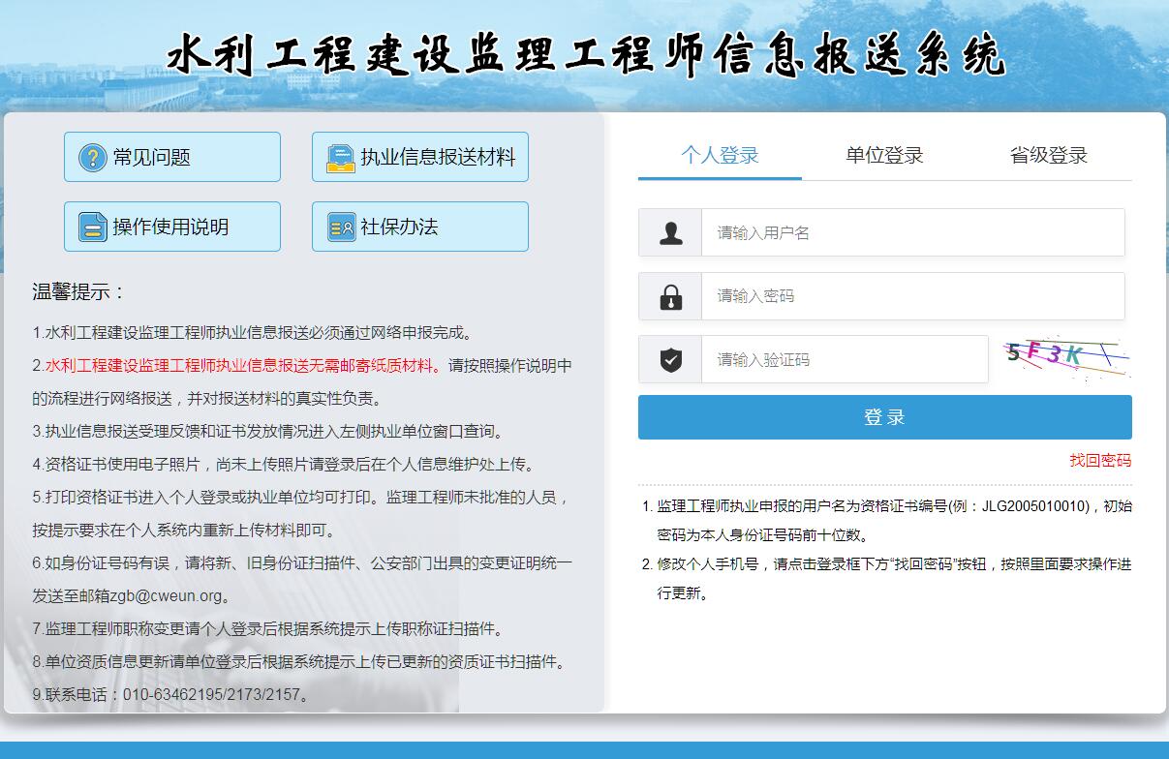This screenshot has width=1169, height=759.
Task: Click the 温馨提示 heading text
Action: (x=79, y=291)
